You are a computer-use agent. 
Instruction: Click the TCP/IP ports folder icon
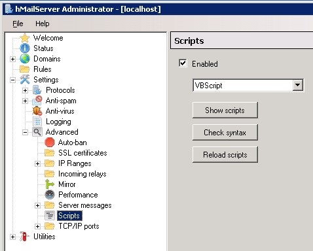click(x=50, y=226)
